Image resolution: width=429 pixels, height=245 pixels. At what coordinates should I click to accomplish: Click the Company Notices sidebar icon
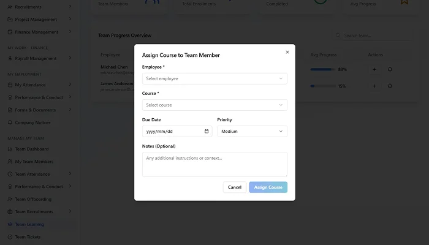(x=10, y=123)
